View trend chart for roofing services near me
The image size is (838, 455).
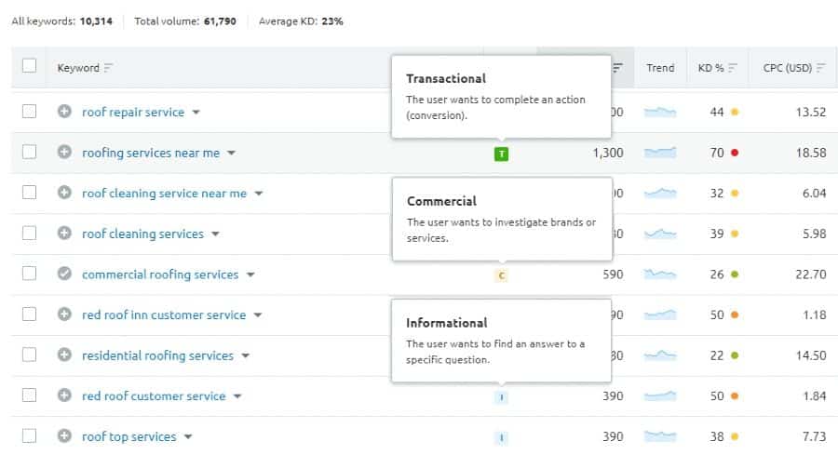(x=660, y=153)
